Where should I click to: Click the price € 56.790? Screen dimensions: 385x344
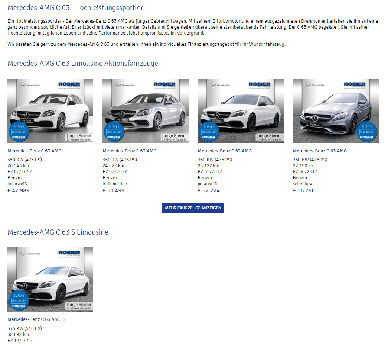click(304, 190)
